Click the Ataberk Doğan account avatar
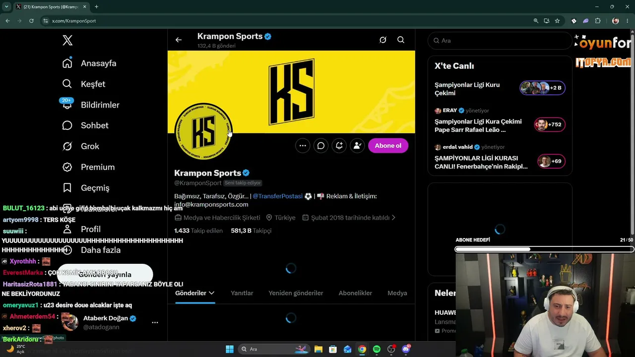This screenshot has height=357, width=635. click(x=69, y=322)
